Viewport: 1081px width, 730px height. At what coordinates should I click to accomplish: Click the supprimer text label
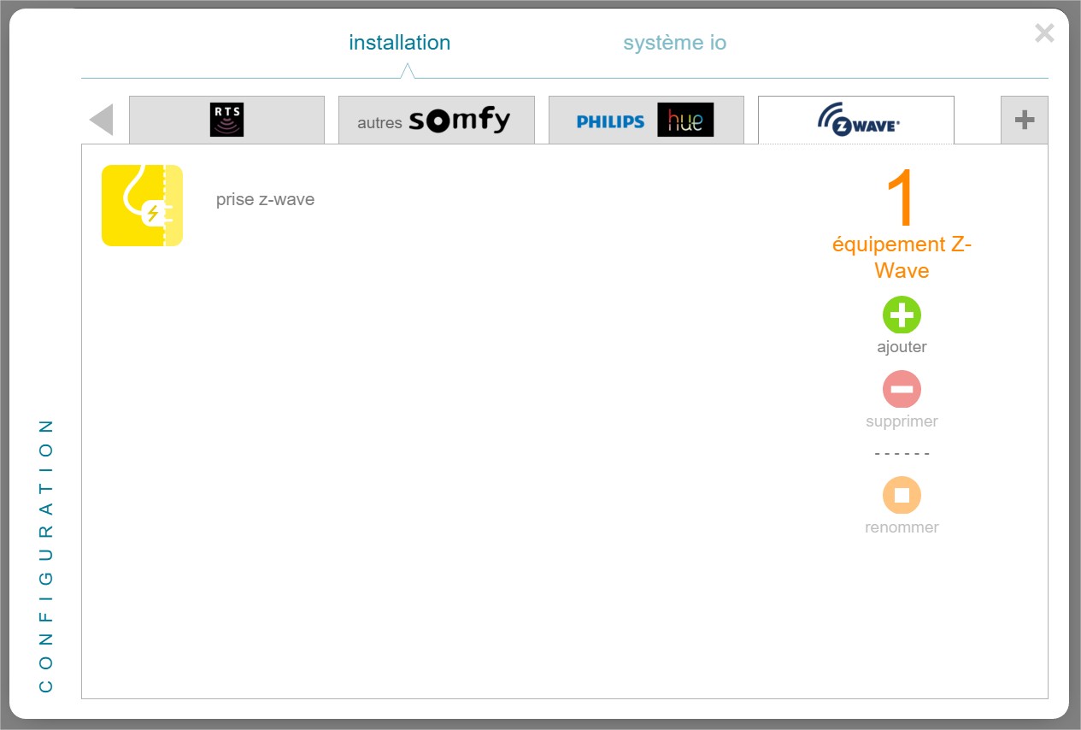pos(902,421)
